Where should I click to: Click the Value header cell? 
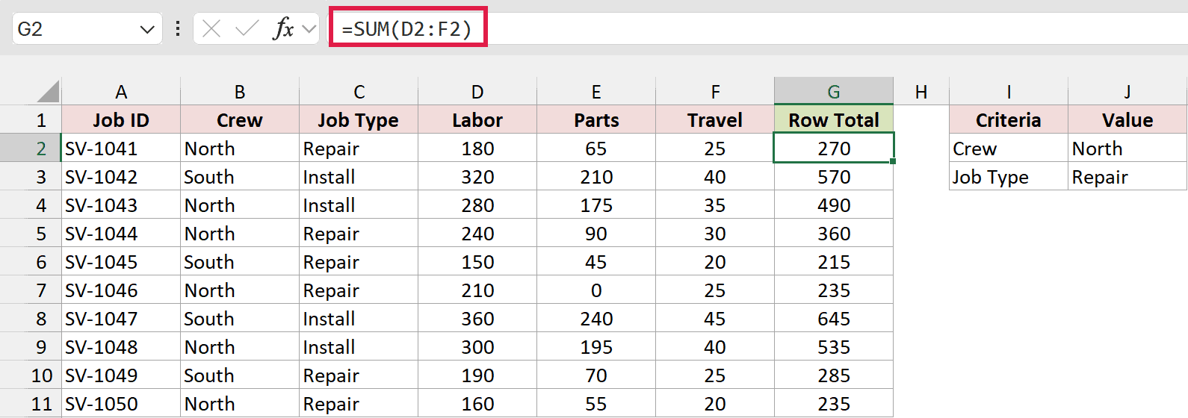click(1127, 119)
